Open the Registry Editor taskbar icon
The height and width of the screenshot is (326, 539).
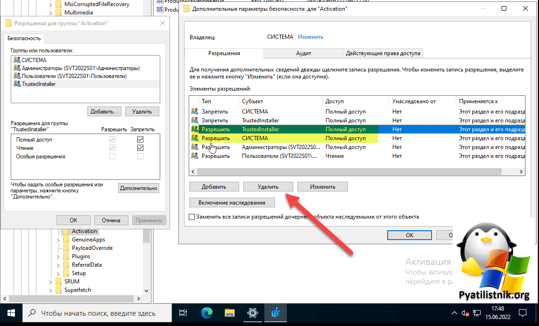(x=275, y=313)
